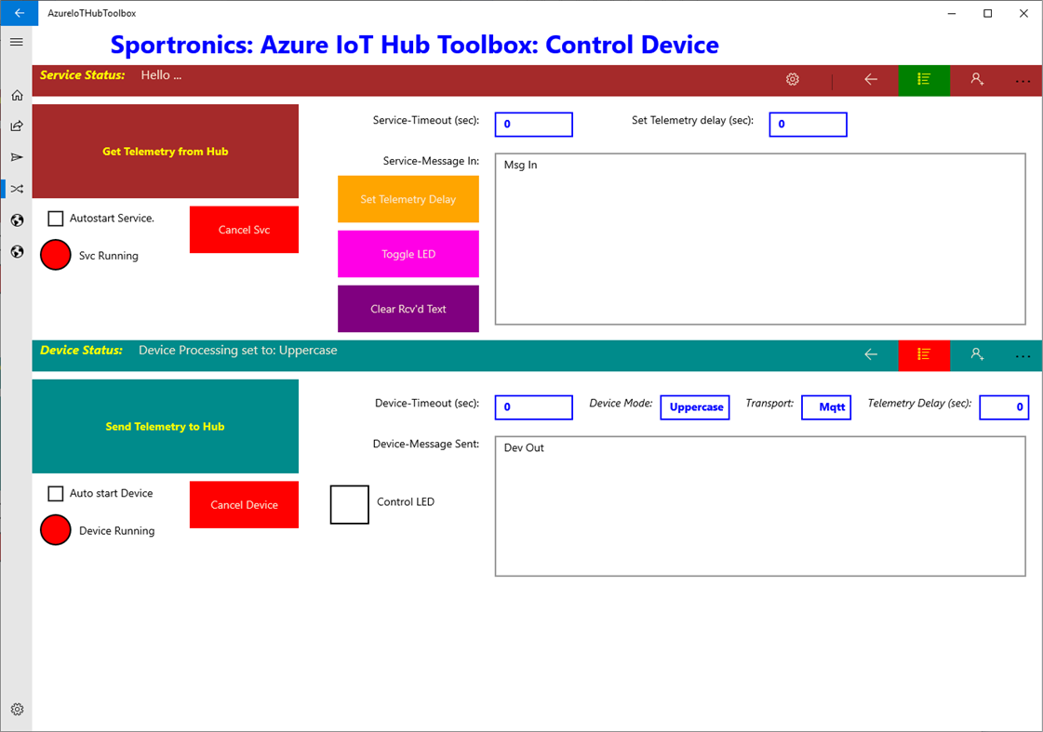Viewport: 1043px width, 732px height.
Task: Go to the Home page icon
Action: pos(18,95)
